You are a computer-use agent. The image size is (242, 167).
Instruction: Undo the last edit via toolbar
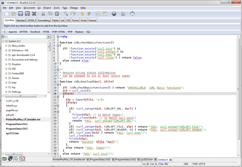[82, 14]
